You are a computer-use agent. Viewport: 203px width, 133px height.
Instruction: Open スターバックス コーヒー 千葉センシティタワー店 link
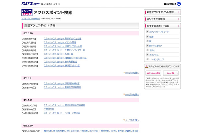pos(64,50)
